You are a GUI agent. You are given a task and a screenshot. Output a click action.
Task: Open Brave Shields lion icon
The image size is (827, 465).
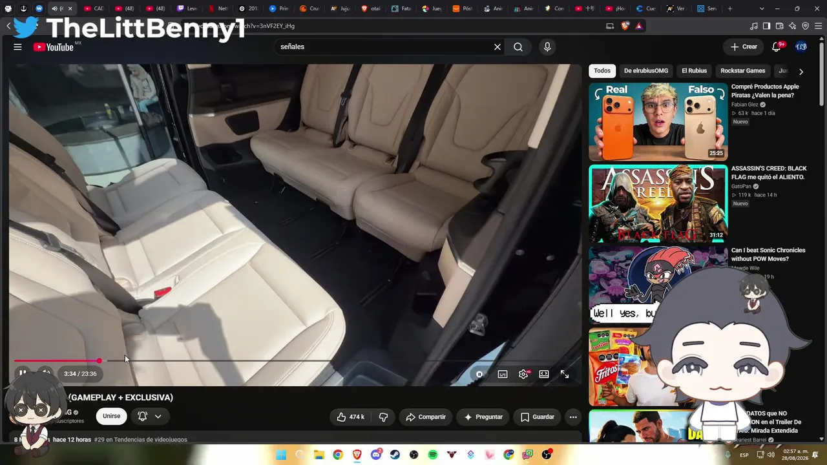point(625,26)
